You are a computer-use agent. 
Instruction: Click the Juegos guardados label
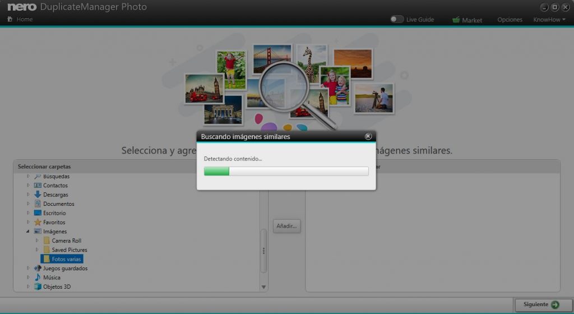tap(65, 268)
